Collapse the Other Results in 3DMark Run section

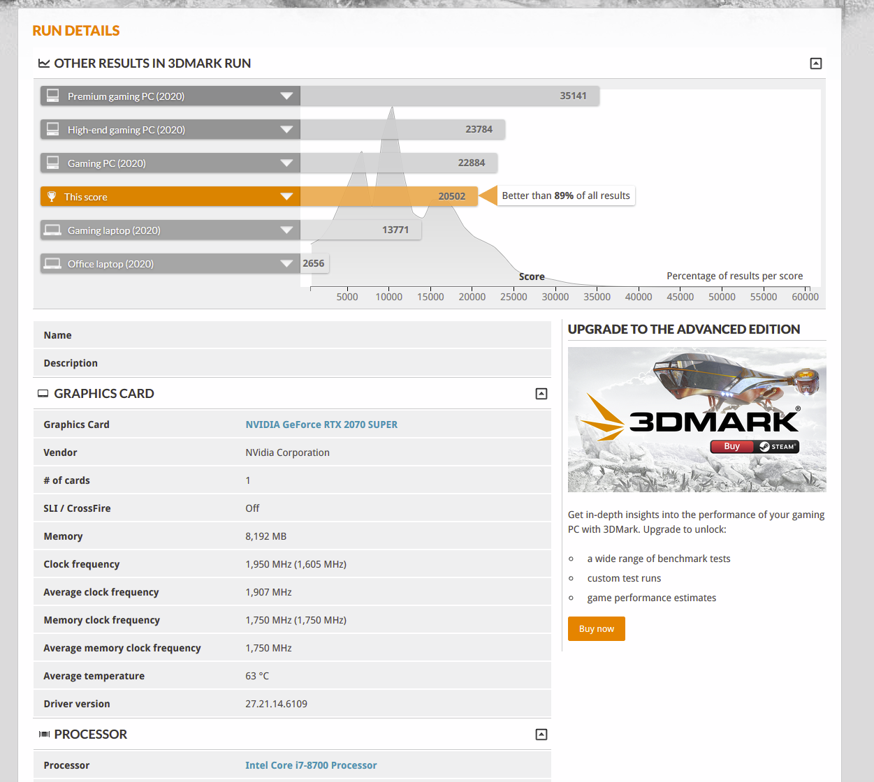click(815, 64)
